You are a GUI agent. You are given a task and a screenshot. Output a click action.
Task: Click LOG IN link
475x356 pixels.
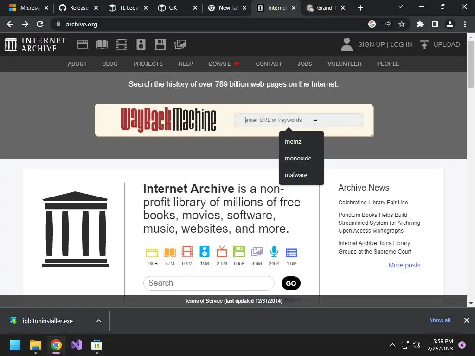pos(401,44)
